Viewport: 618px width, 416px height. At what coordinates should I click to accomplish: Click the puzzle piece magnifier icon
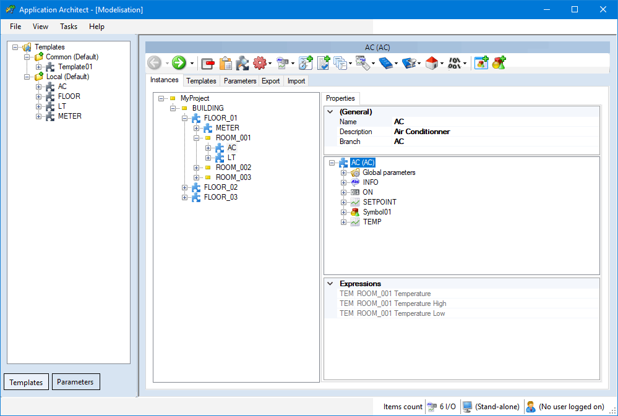[x=242, y=63]
